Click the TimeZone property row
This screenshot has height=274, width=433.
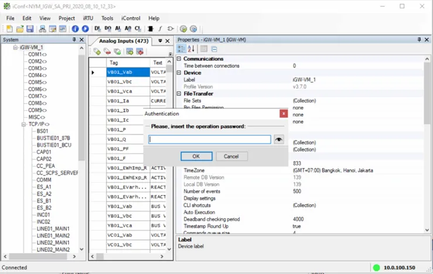(300, 170)
